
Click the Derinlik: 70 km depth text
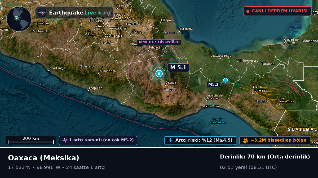click(265, 157)
